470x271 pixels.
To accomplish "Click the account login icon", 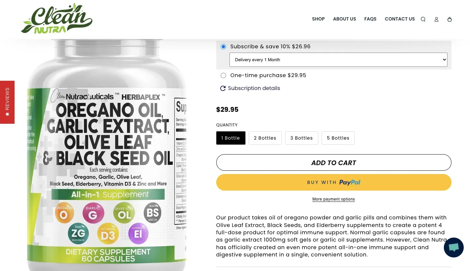I will coord(436,19).
